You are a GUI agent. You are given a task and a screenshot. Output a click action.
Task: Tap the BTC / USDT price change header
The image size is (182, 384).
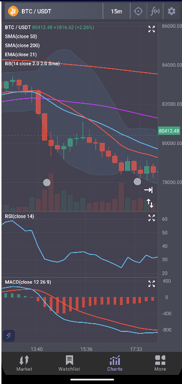click(x=49, y=27)
